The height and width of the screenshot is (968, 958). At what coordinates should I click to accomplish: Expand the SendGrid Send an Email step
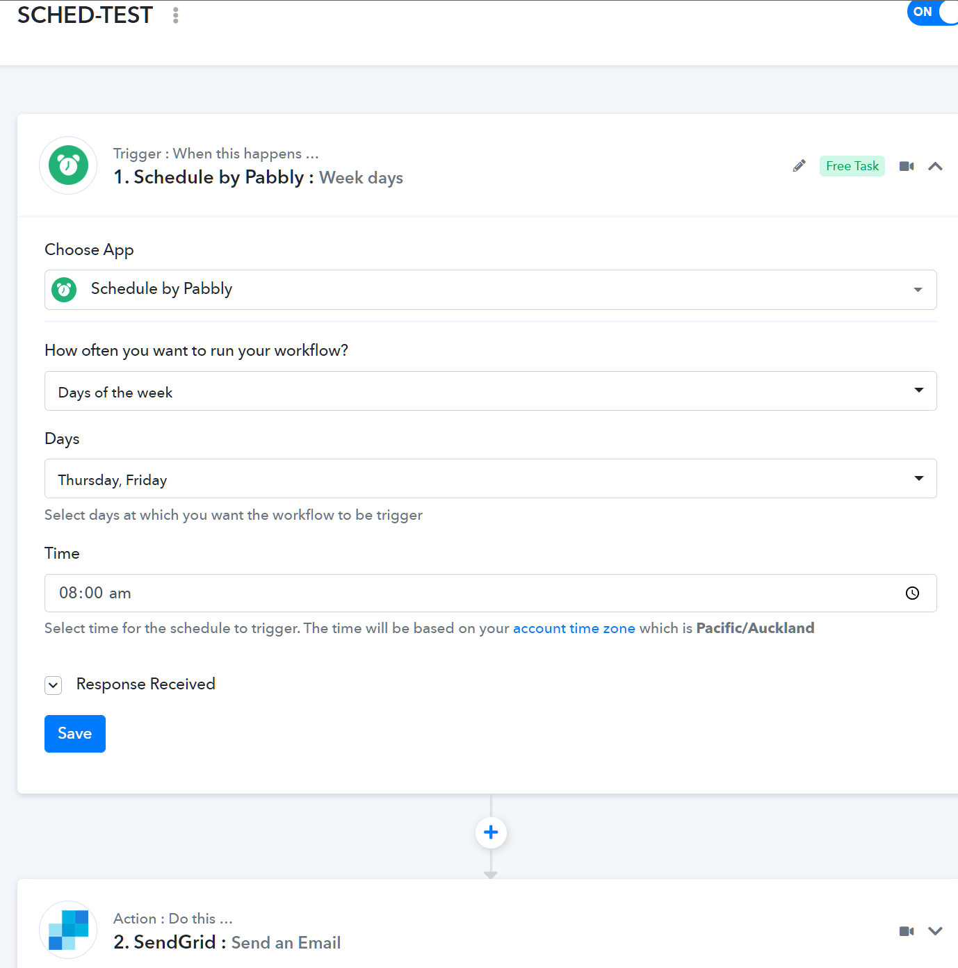click(x=935, y=931)
